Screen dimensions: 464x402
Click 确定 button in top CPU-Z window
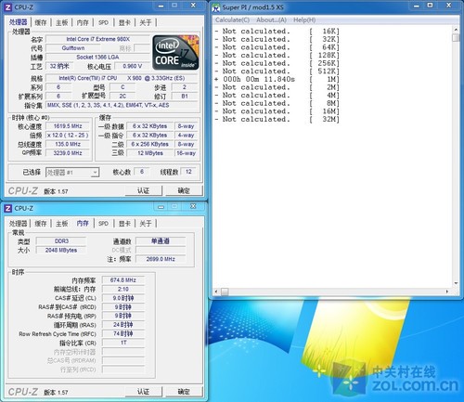184,191
